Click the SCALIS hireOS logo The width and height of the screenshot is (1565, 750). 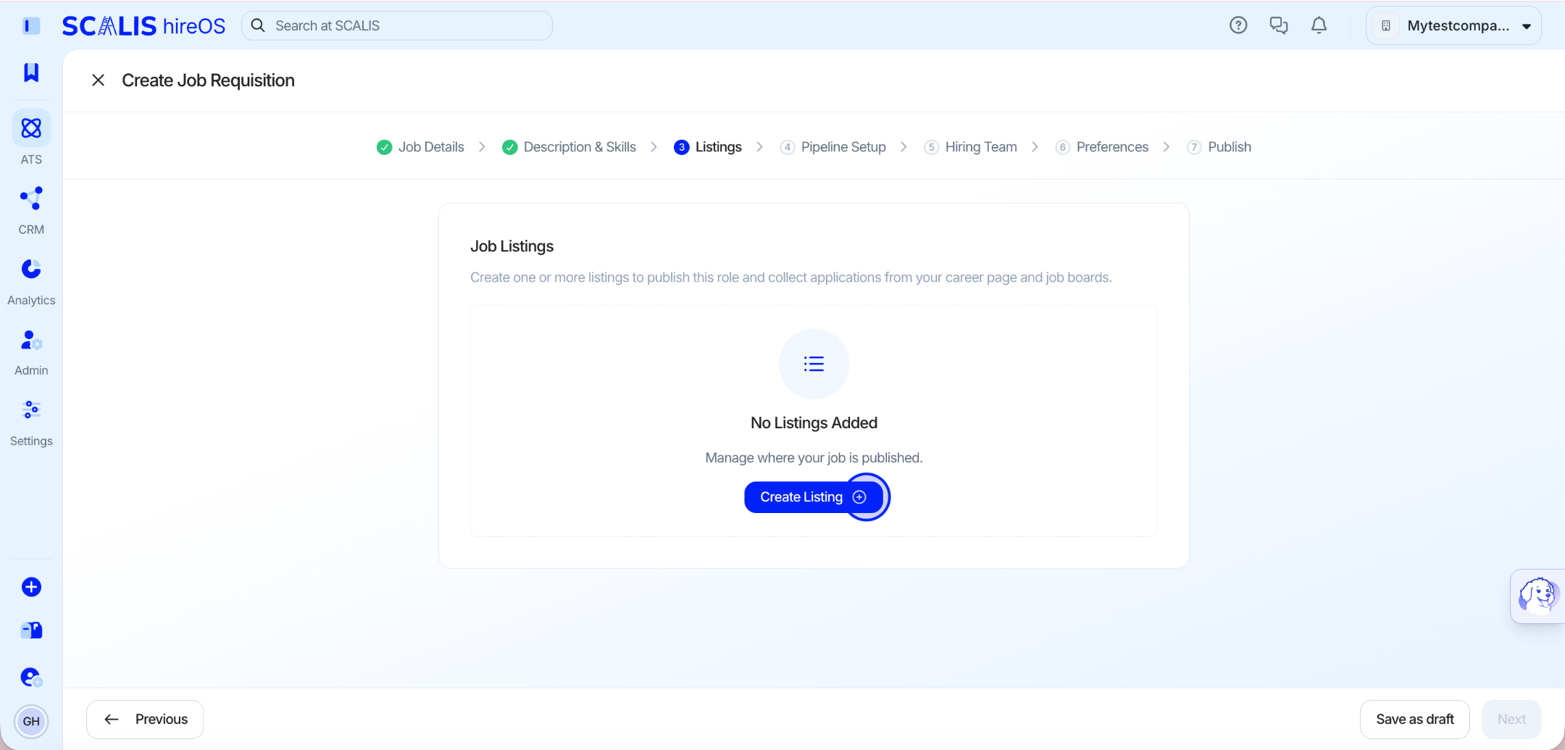[x=143, y=26]
